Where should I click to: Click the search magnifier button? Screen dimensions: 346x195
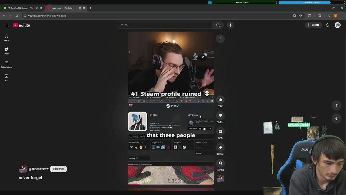pyautogui.click(x=218, y=25)
